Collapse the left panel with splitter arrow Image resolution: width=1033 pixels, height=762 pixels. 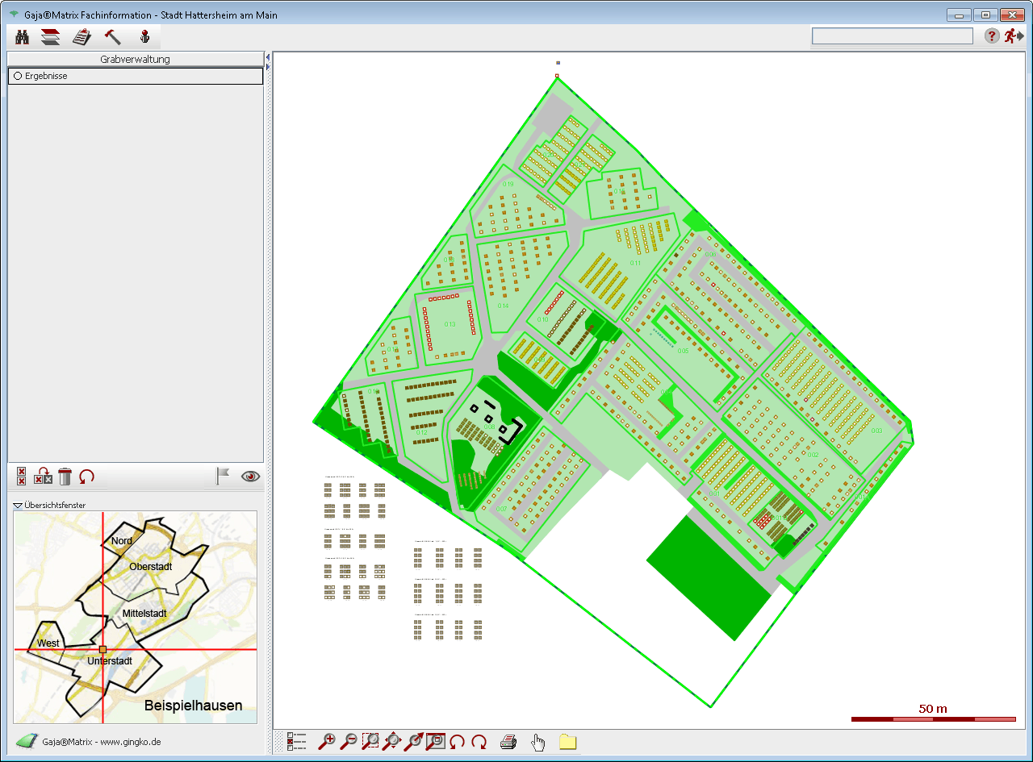click(268, 56)
